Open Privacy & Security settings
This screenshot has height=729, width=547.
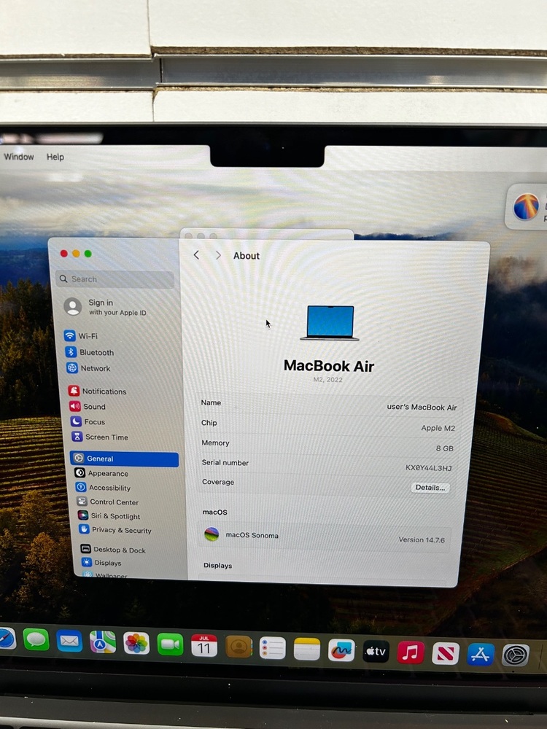coord(115,529)
